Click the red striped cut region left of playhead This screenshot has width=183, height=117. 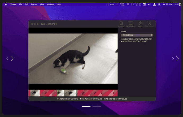48,93
